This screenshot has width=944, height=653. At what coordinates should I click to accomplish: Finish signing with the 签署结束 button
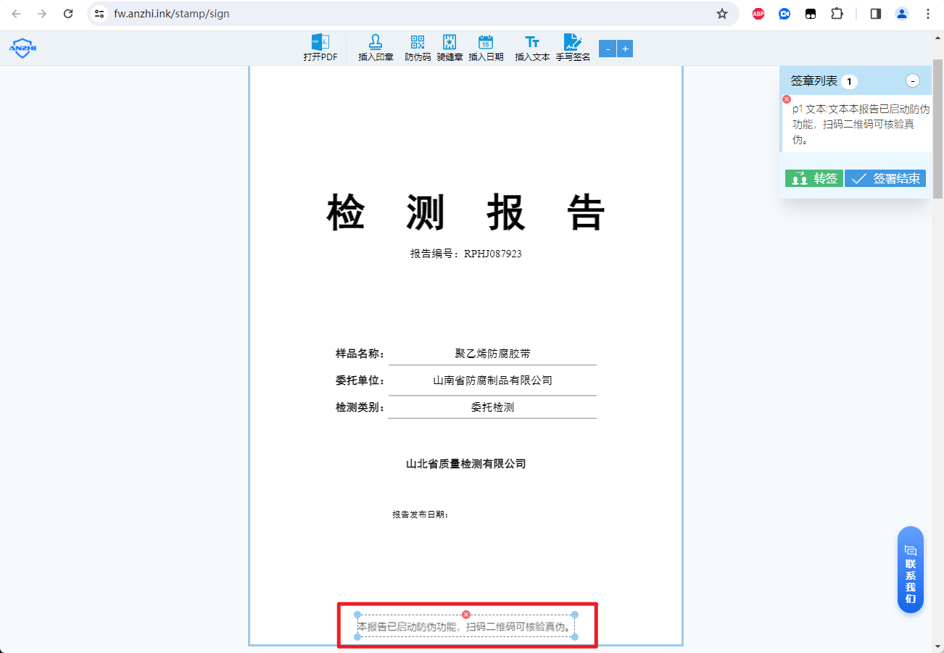pos(885,178)
